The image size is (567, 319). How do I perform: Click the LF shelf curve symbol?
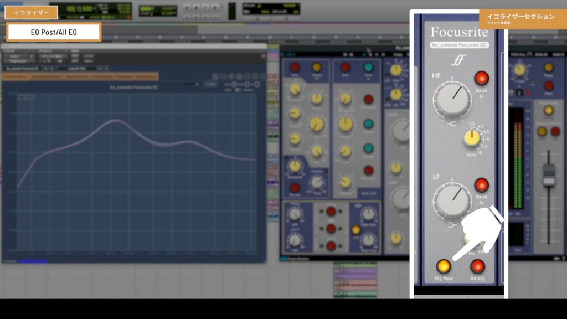click(x=452, y=225)
